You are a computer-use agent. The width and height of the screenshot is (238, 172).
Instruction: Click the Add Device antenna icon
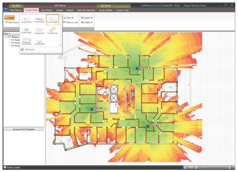tap(6, 22)
